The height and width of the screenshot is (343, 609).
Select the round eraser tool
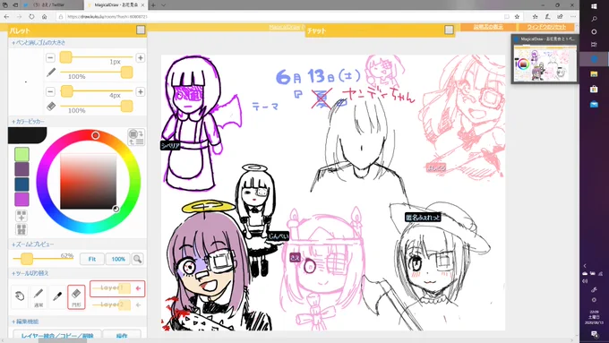(76, 296)
